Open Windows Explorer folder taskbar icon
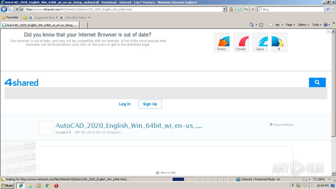The height and width of the screenshot is (189, 336). click(x=30, y=186)
